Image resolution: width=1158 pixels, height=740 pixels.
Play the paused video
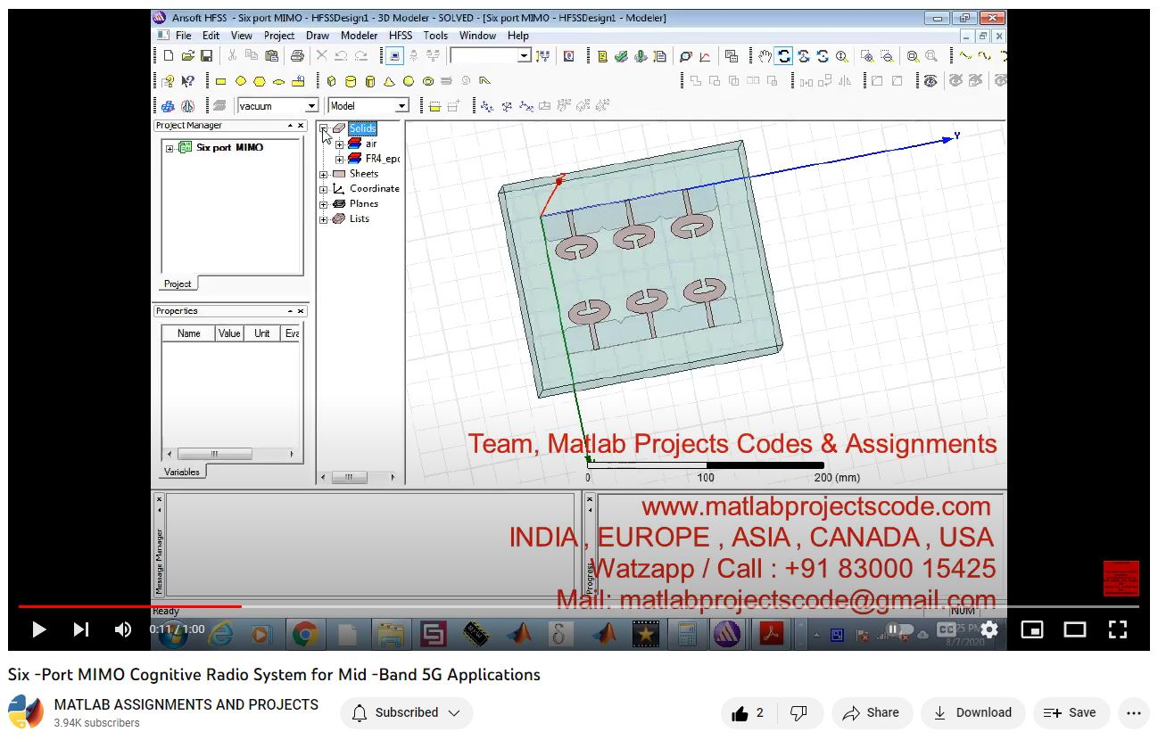pos(38,629)
